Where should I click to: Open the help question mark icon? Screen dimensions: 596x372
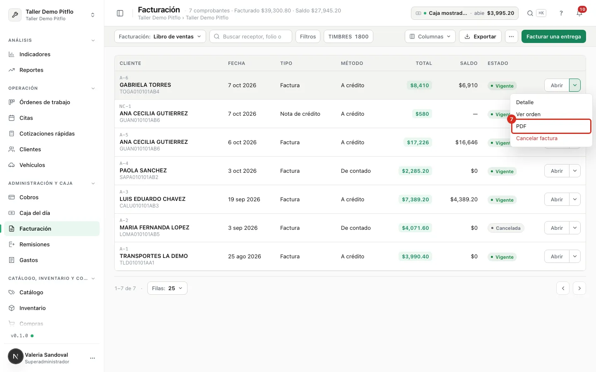561,13
